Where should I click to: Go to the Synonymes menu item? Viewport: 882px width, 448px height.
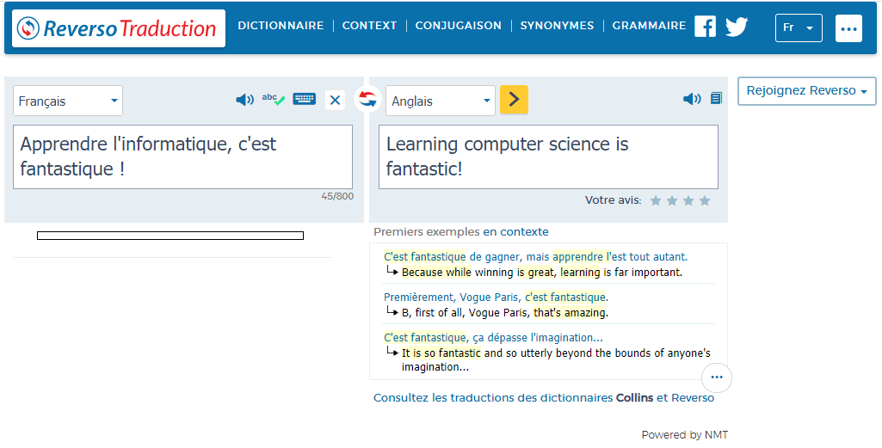tap(557, 26)
